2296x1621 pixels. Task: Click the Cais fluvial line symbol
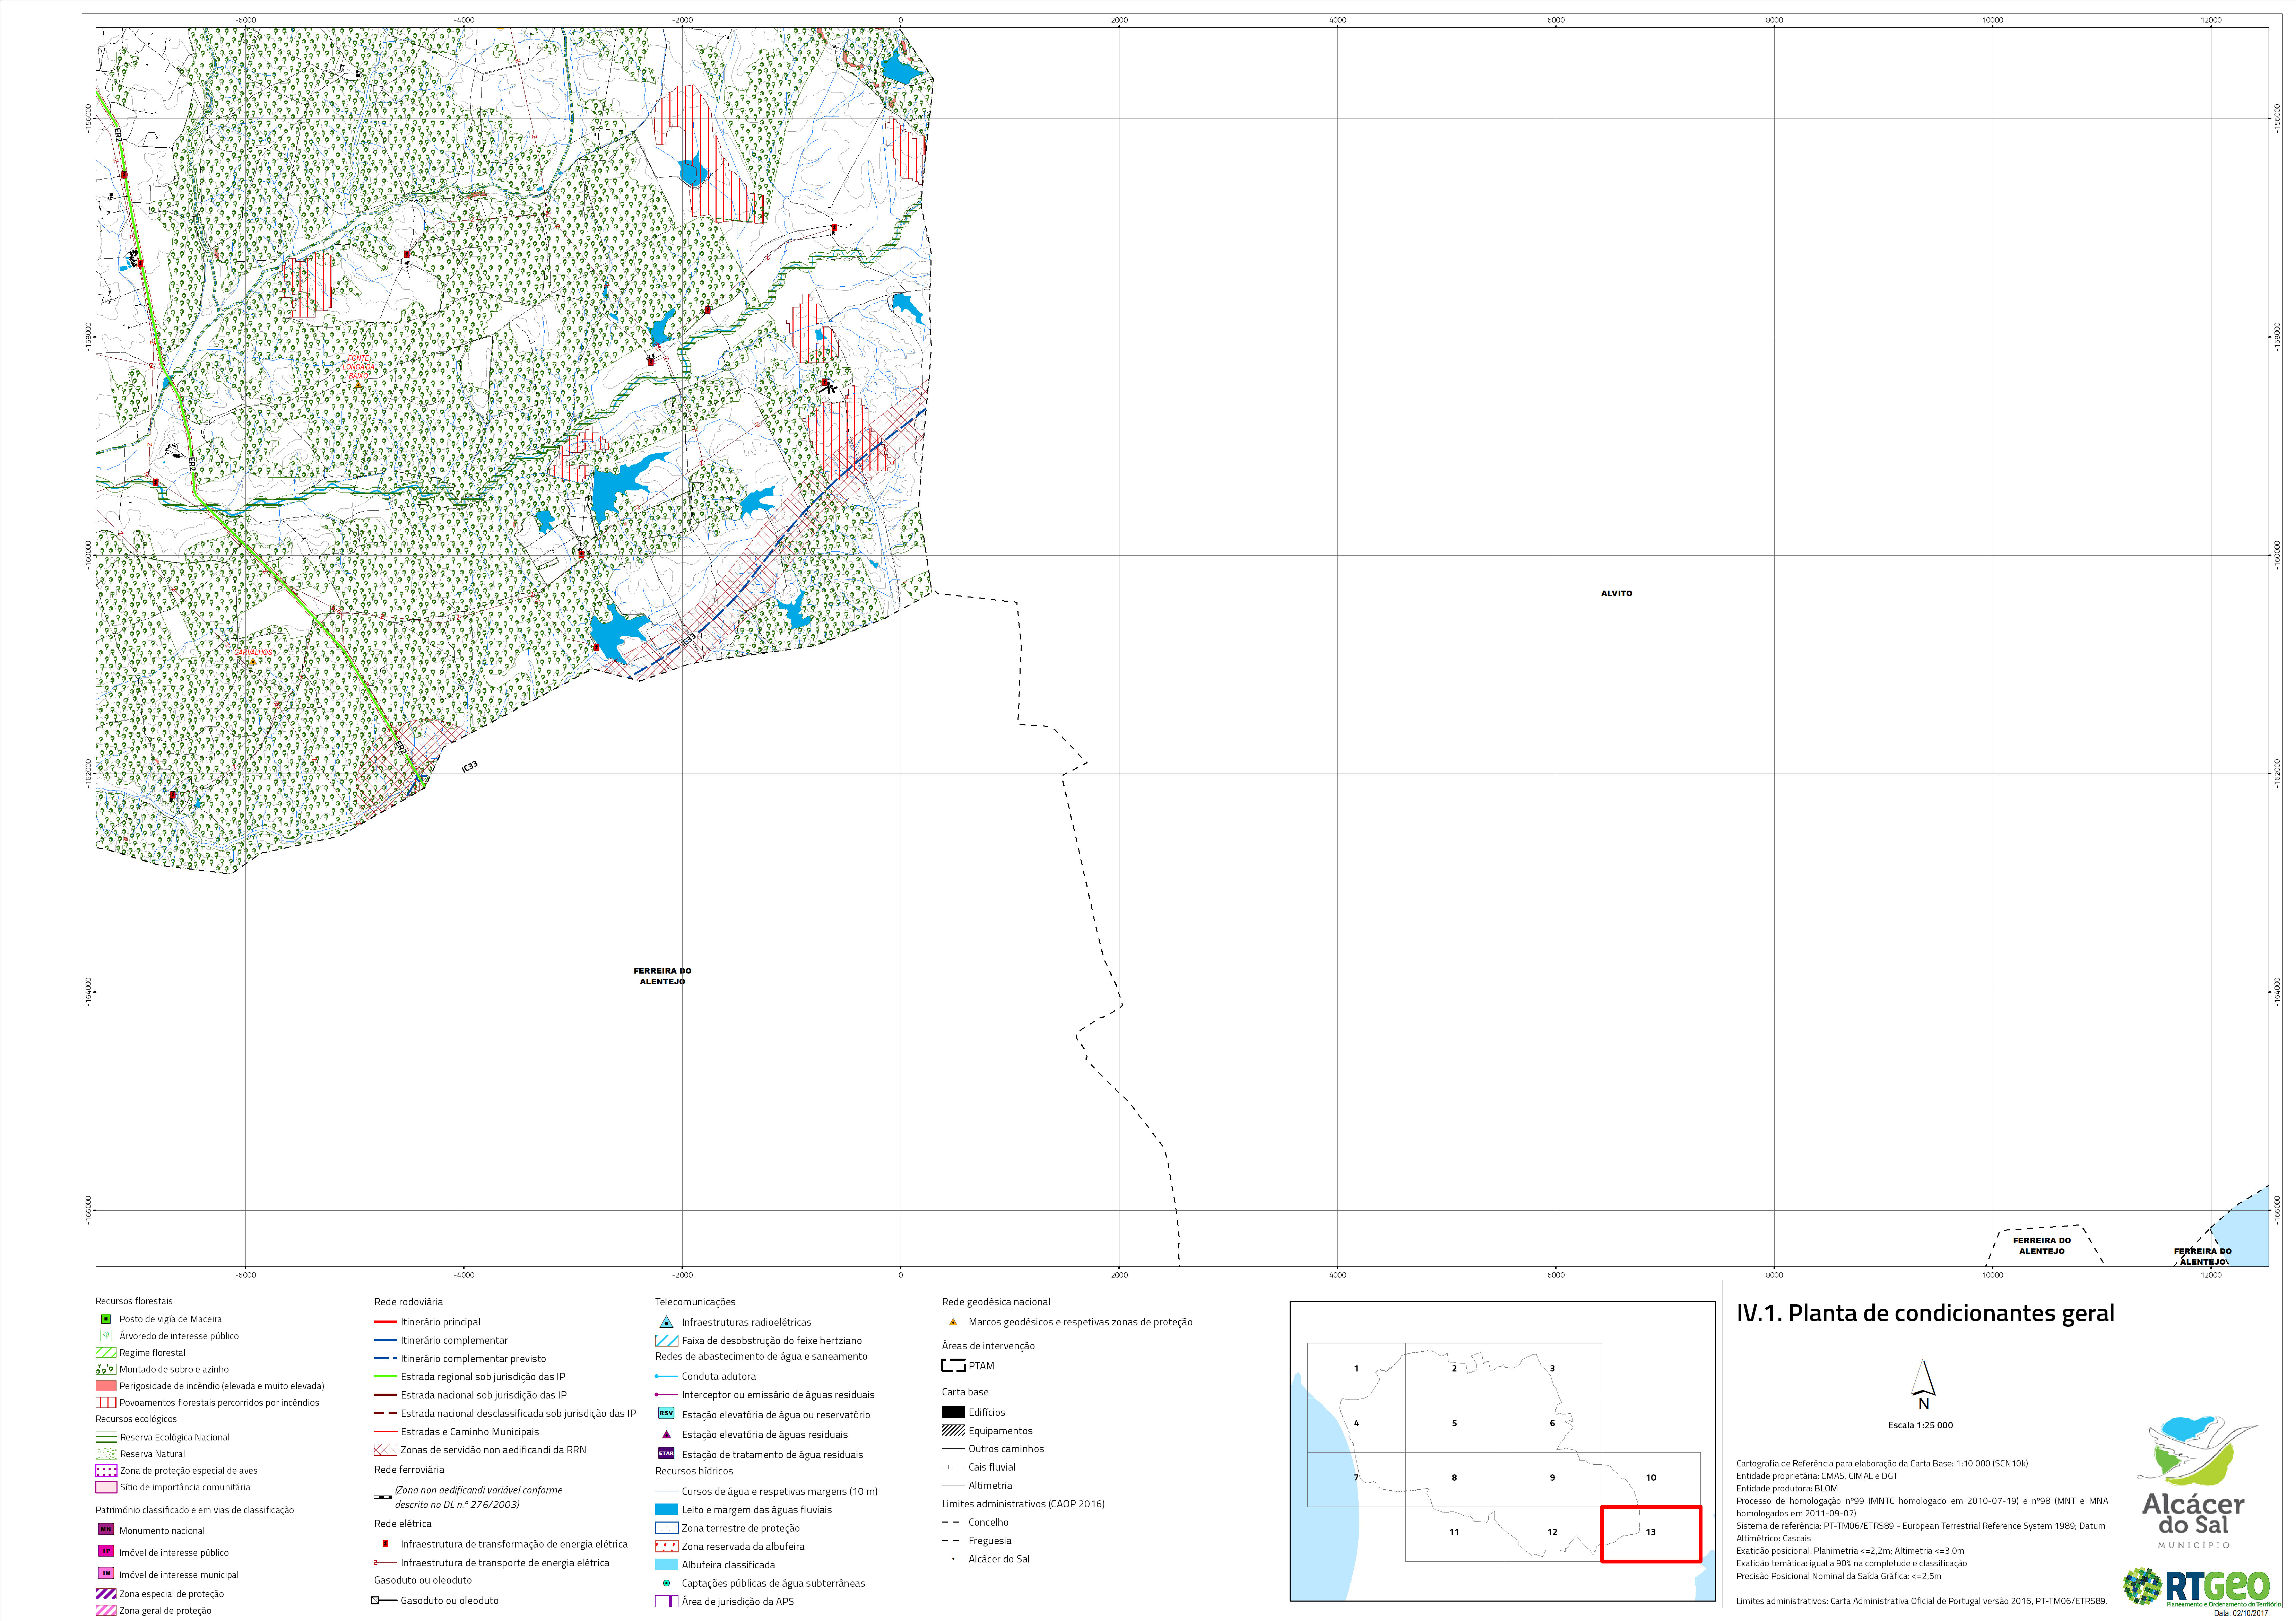[x=953, y=1467]
